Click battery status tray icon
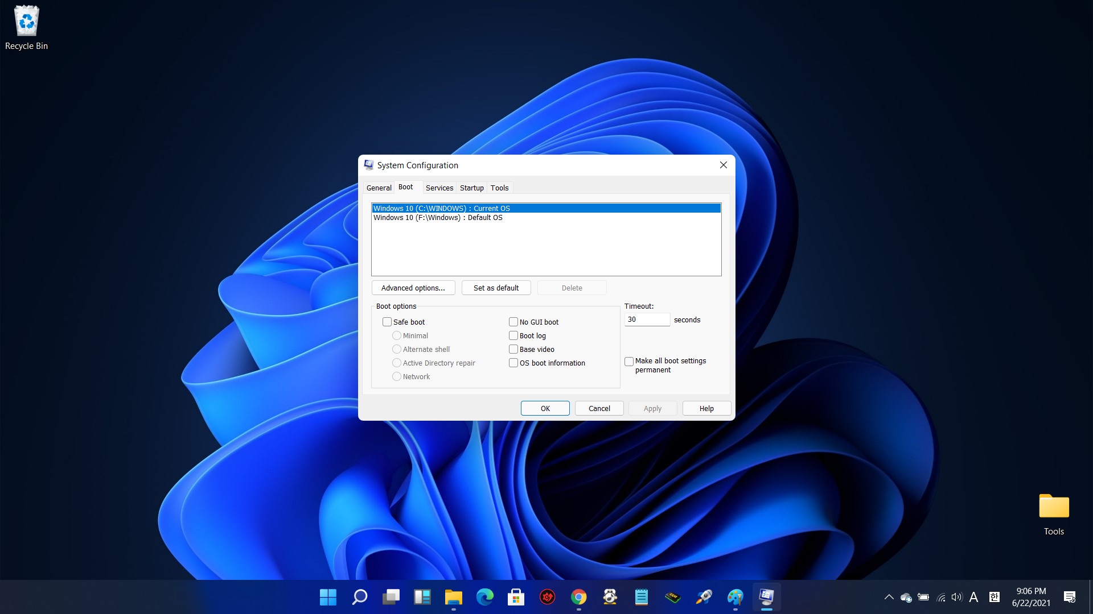This screenshot has width=1093, height=614. (923, 597)
